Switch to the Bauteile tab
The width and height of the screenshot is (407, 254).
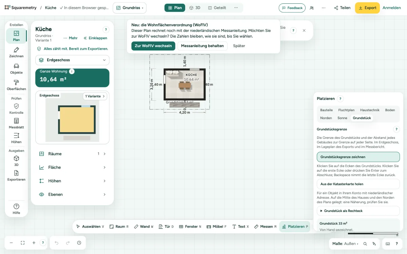click(326, 110)
